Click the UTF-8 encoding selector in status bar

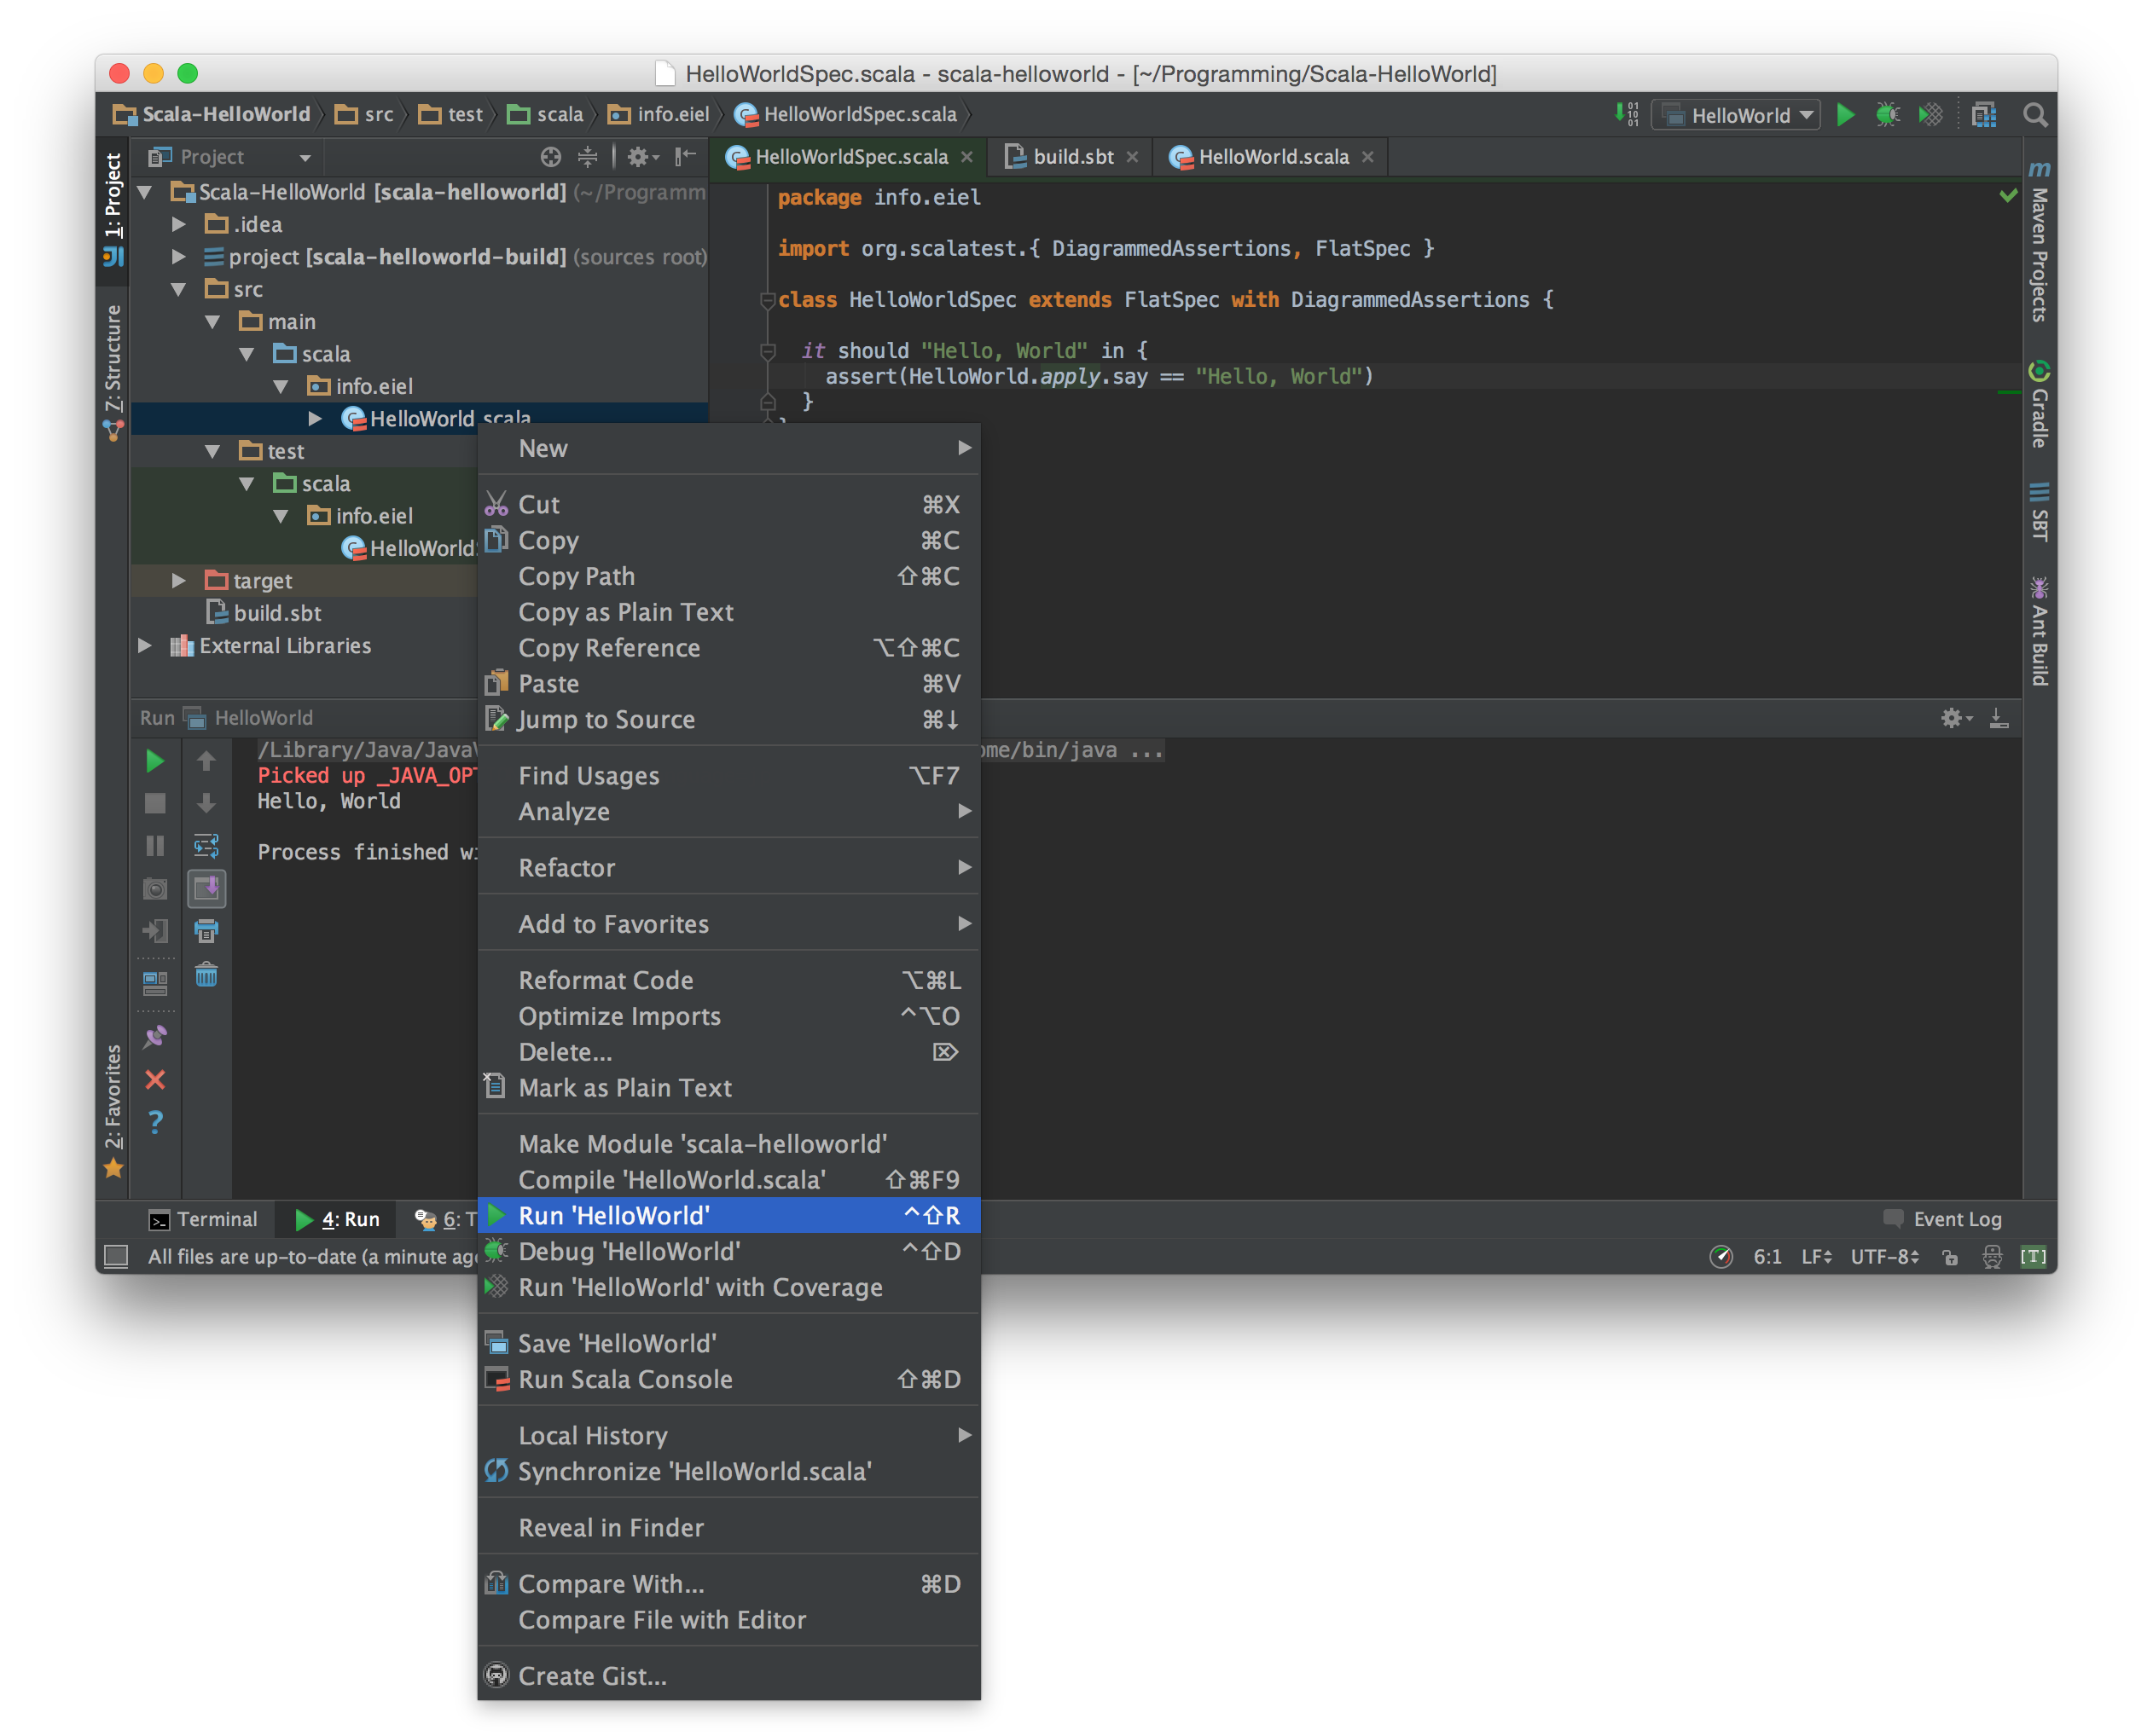1883,1257
